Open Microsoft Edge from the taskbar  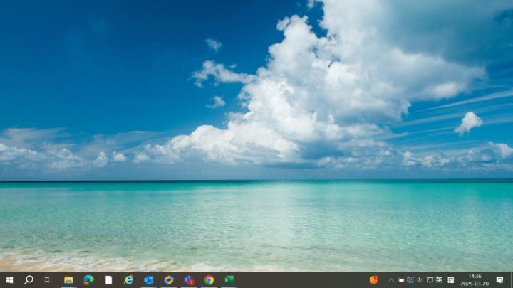click(x=88, y=280)
